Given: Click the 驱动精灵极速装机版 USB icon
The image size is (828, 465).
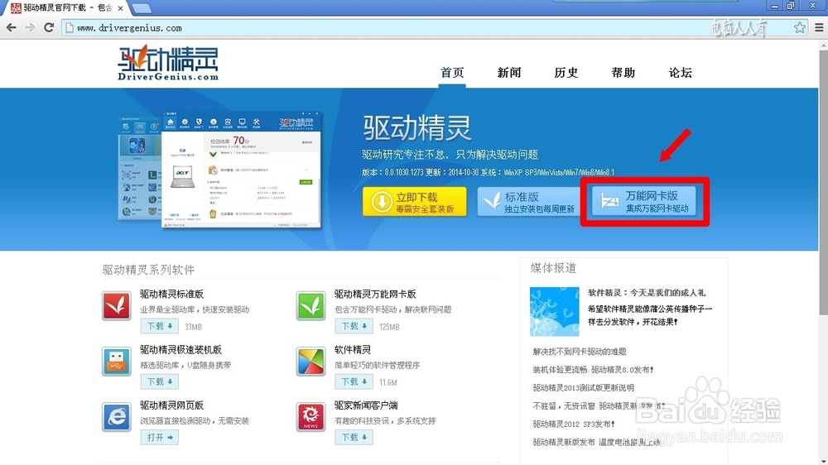Looking at the screenshot, I should [117, 362].
